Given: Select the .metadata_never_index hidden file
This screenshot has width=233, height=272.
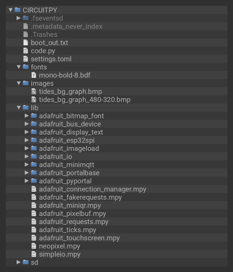Looking at the screenshot, I should [x=66, y=26].
